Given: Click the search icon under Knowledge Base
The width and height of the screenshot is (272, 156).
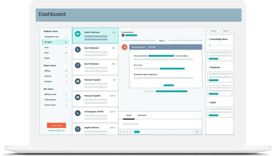Looking at the screenshot, I should coord(210,45).
